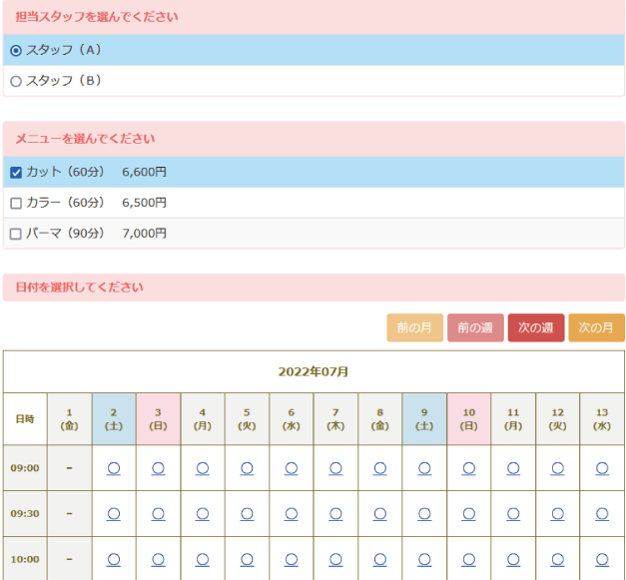626x580 pixels.
Task: Choose 09:30 circle for Monday the 4th
Action: 203,513
